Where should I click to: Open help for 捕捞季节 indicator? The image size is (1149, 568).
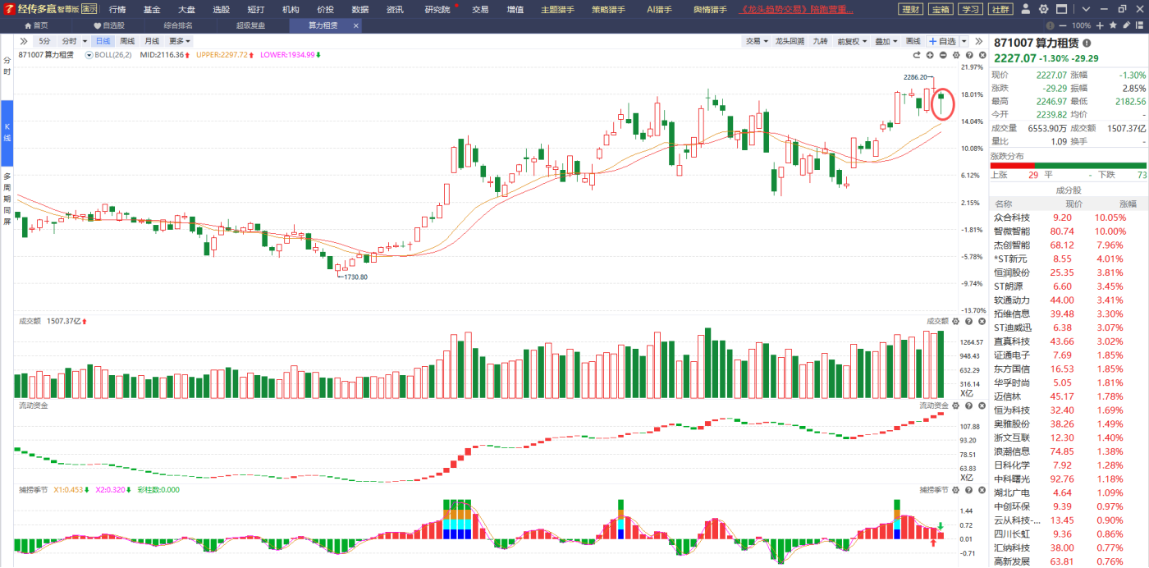point(968,490)
